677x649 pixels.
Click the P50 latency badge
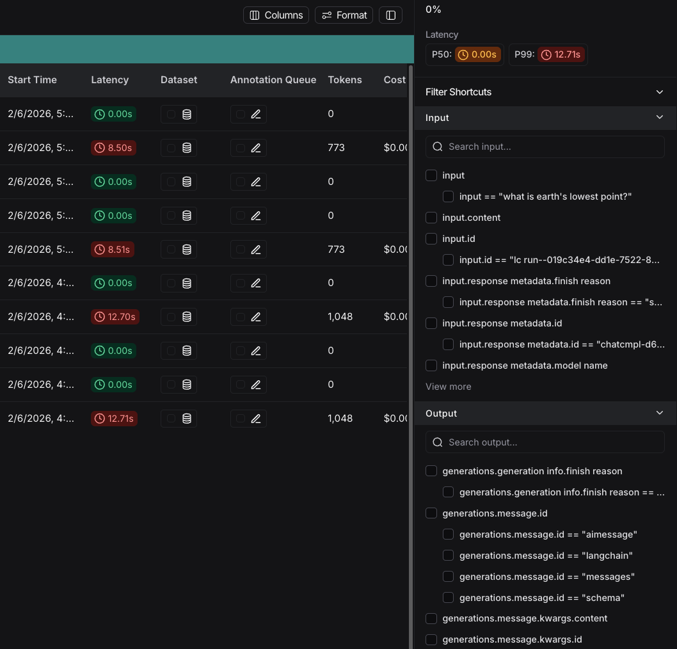465,54
